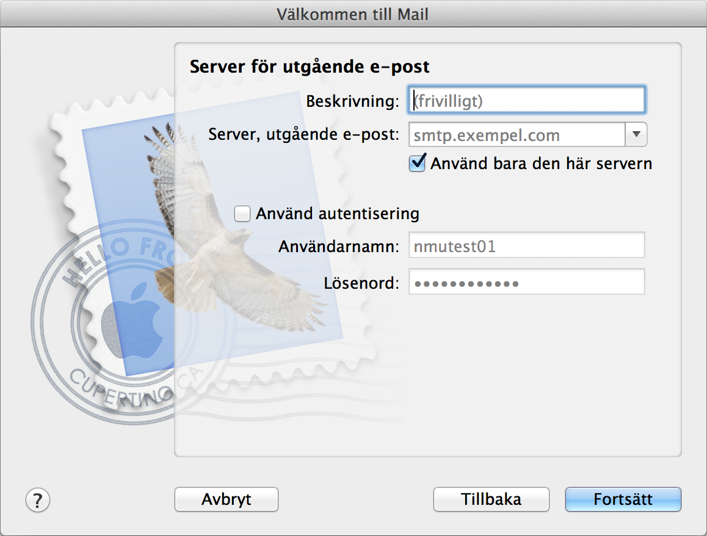Click the Avbryt button

coord(227,499)
